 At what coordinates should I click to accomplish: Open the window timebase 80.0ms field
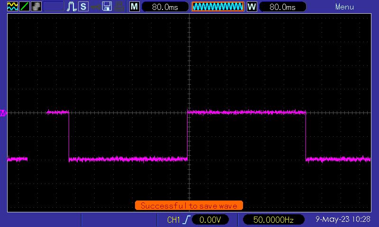tap(282, 7)
